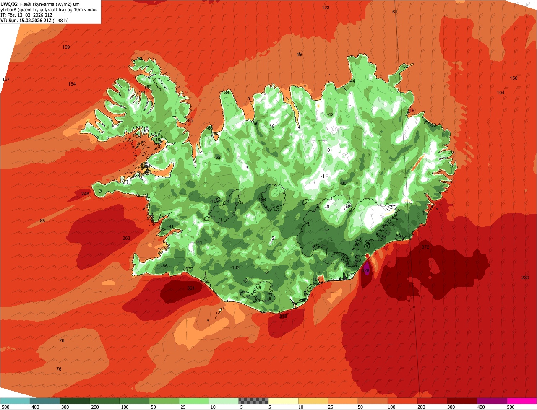Click the "167" value at the left edge
The height and width of the screenshot is (410, 537).
6,79
